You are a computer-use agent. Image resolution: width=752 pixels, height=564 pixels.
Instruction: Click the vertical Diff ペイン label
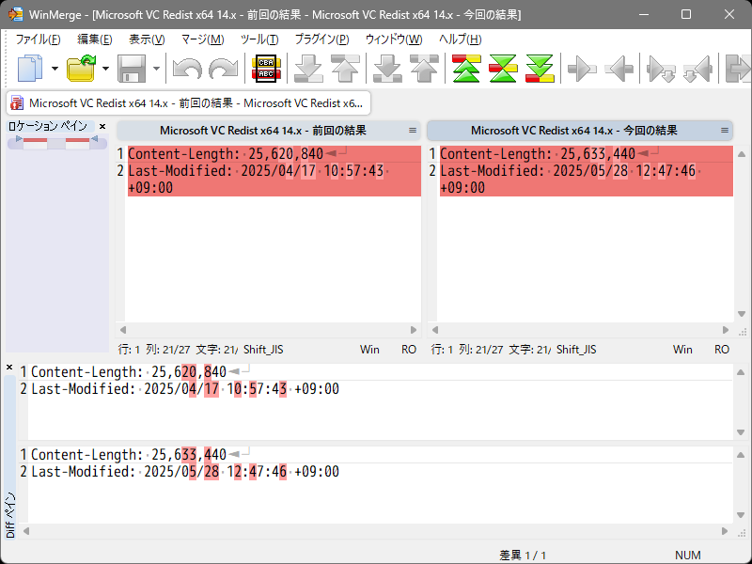10,514
